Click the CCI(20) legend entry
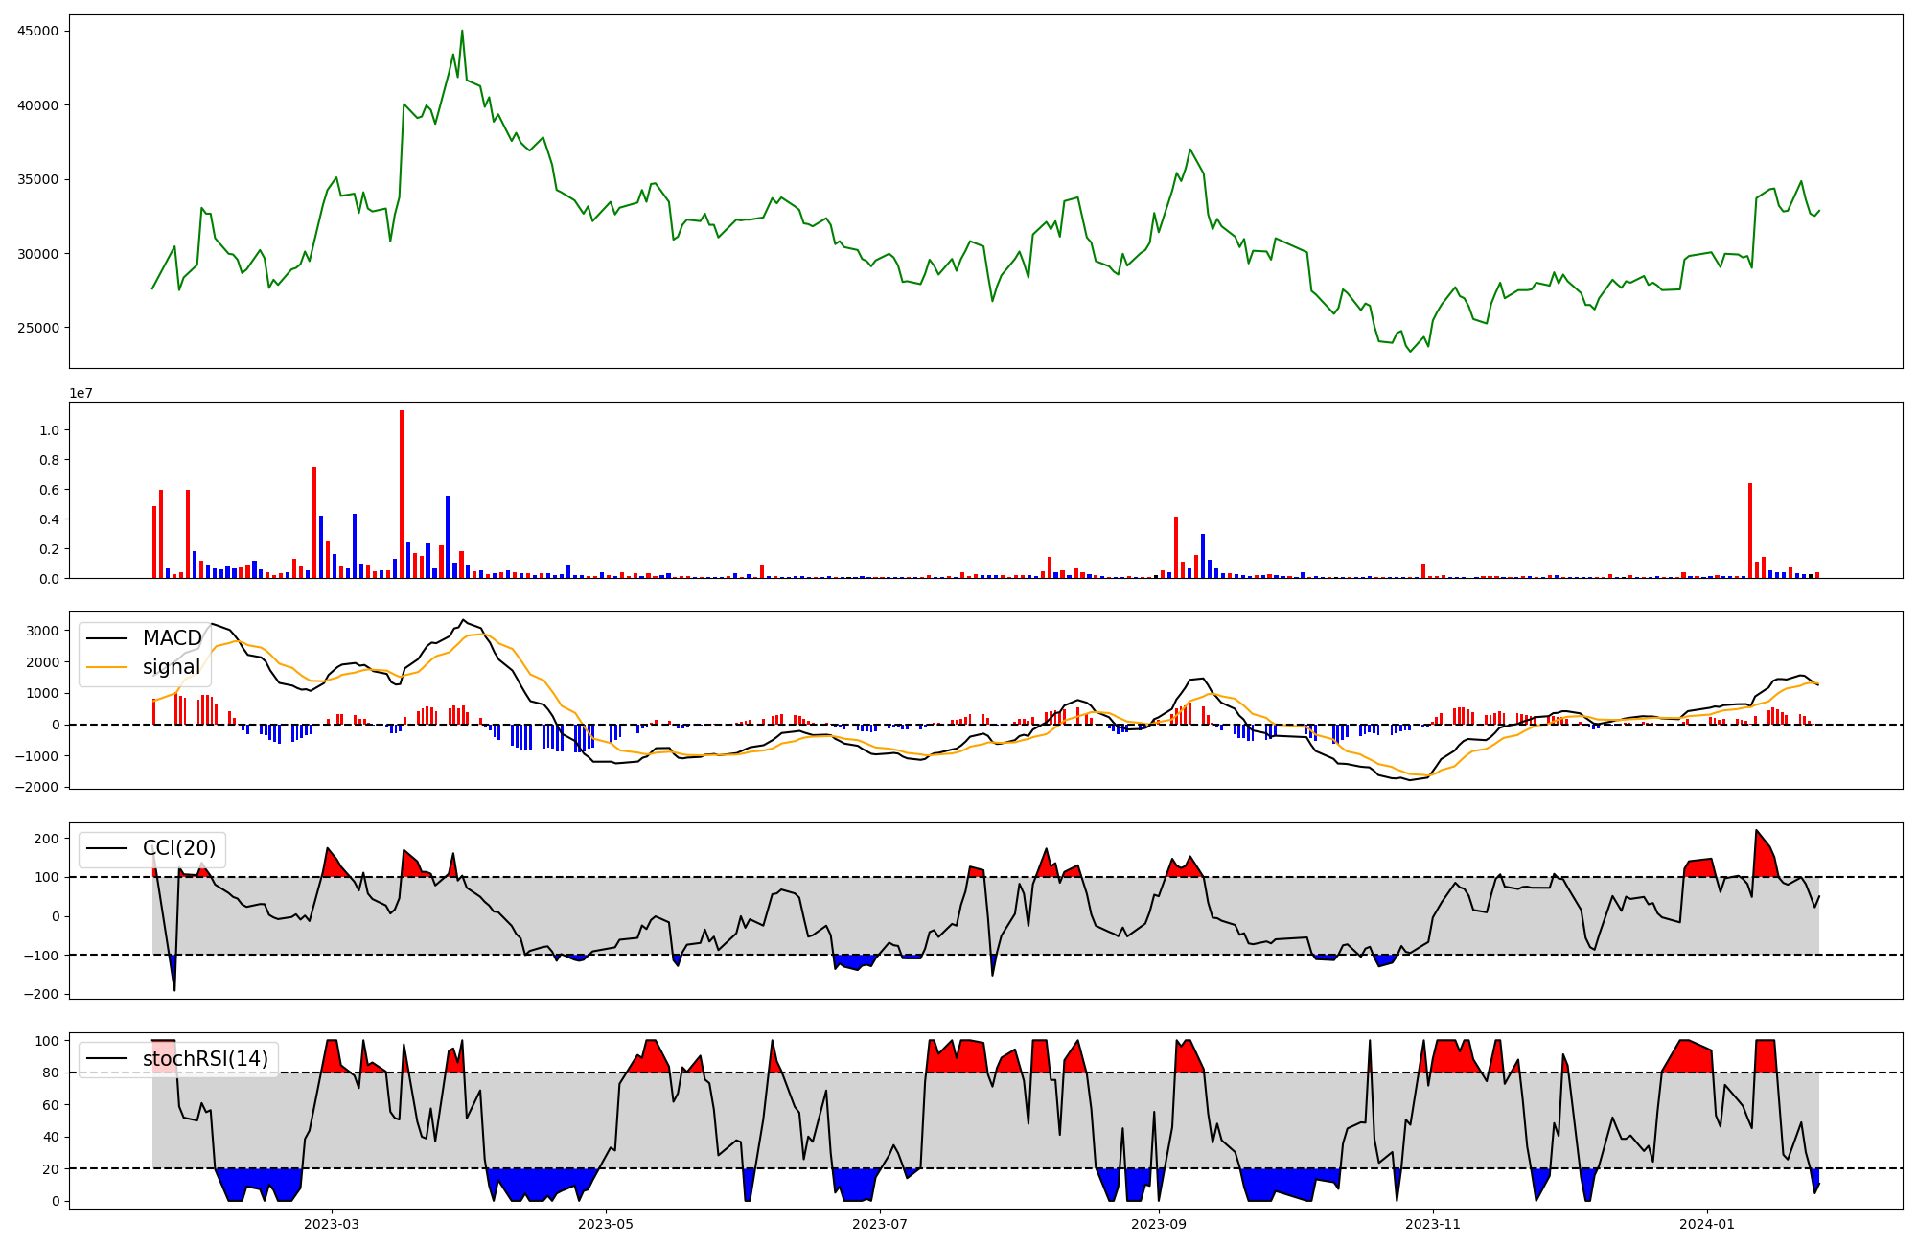1917x1246 pixels. [178, 848]
